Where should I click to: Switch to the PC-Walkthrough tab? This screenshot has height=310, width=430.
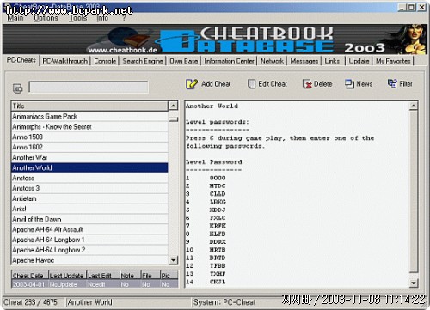click(65, 61)
